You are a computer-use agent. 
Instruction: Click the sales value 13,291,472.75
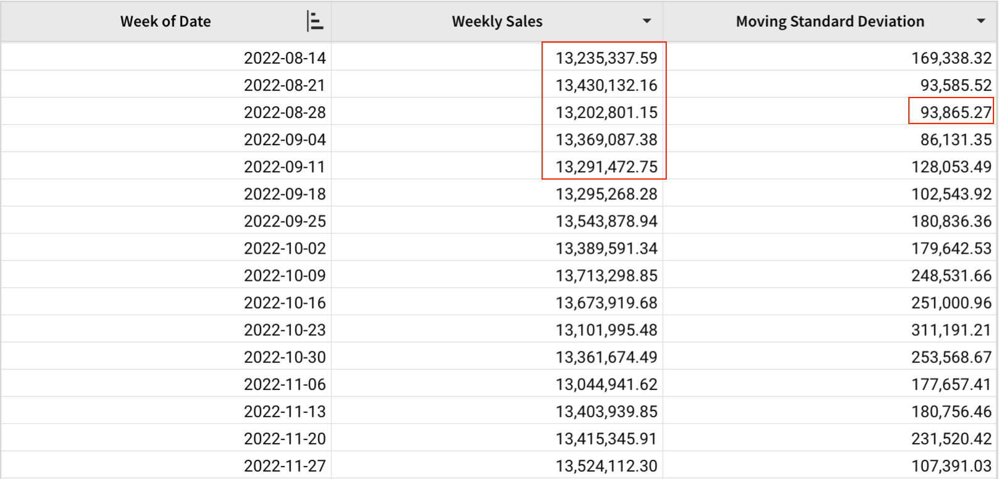tap(606, 167)
